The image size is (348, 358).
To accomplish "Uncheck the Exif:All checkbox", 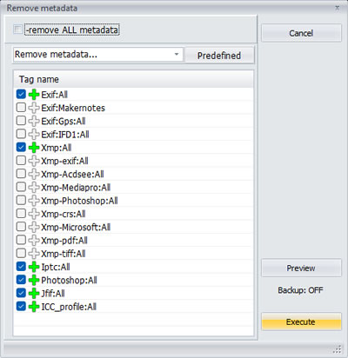I will [21, 94].
